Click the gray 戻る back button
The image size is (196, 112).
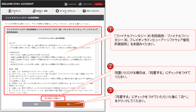(36, 104)
